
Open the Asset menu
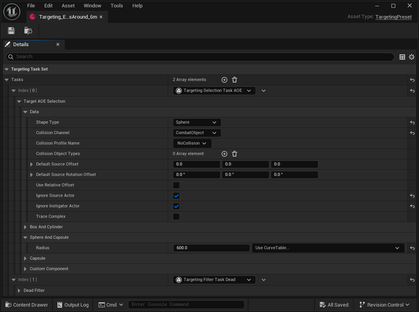click(x=68, y=5)
